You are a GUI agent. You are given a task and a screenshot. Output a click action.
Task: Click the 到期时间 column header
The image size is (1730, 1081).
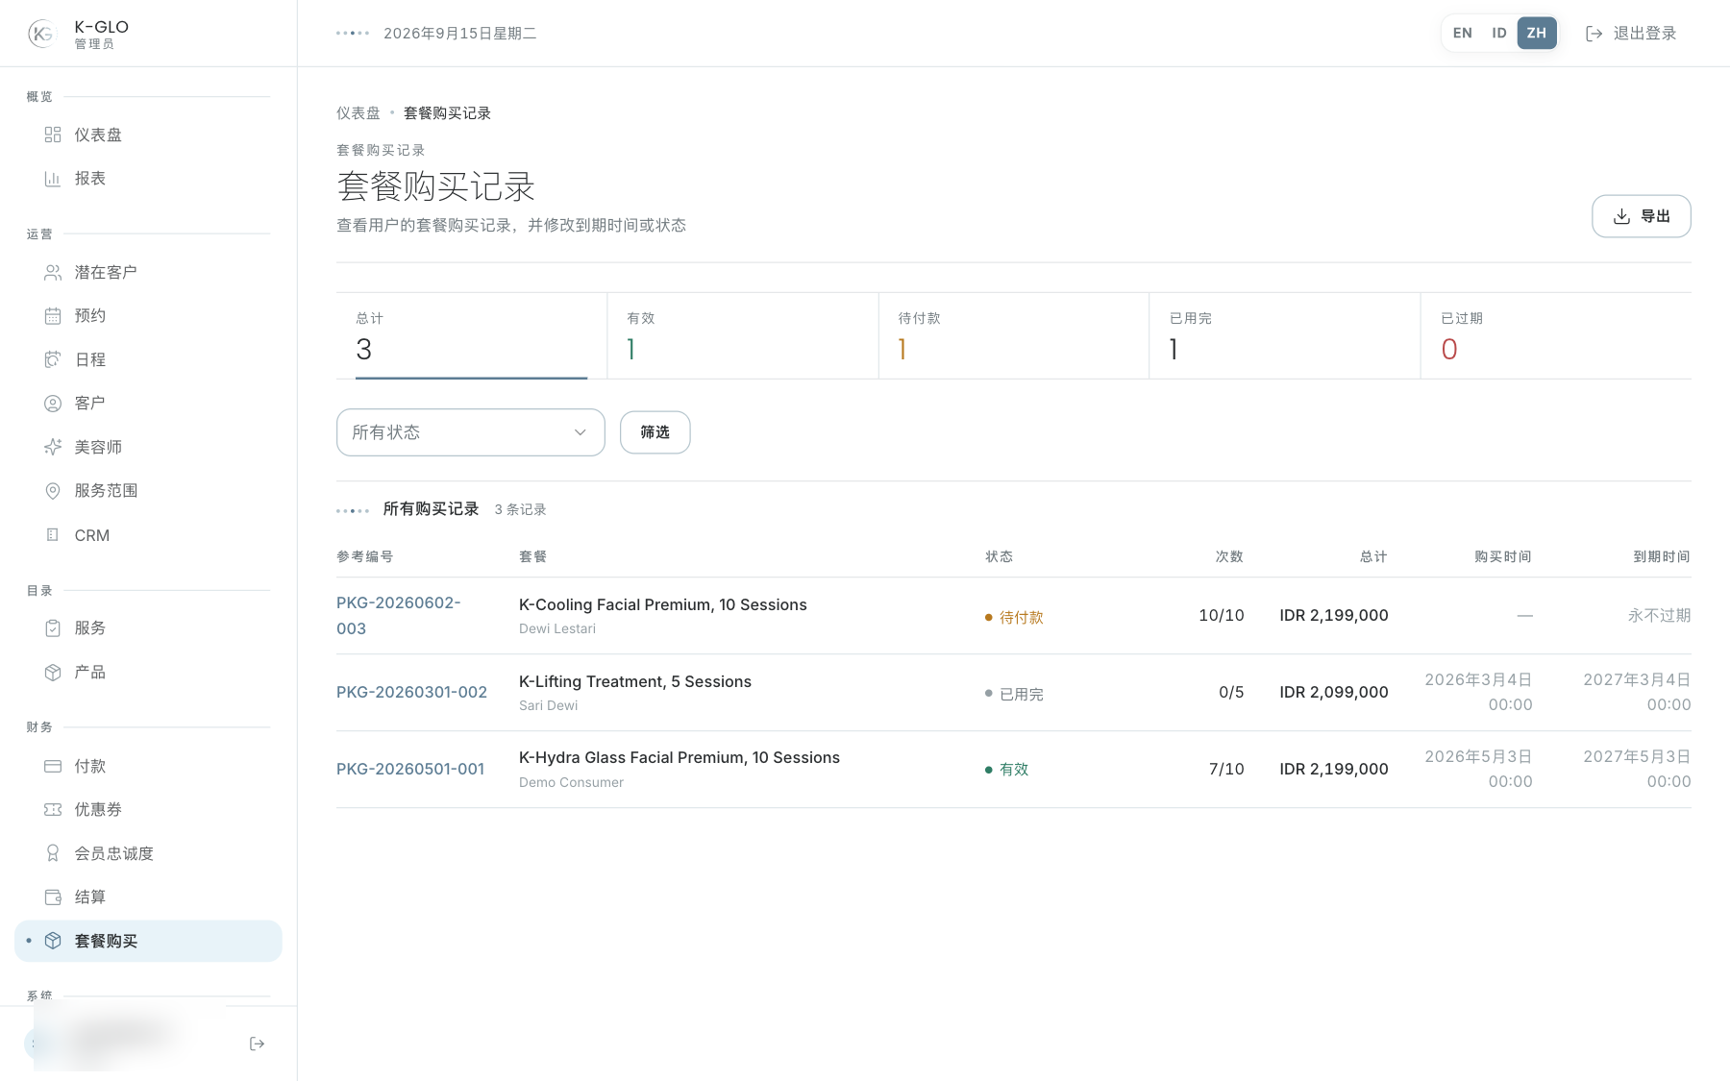pos(1662,556)
